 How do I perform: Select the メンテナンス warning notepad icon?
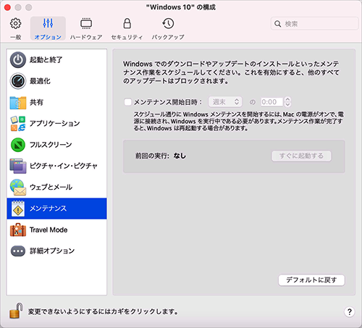(x=18, y=209)
